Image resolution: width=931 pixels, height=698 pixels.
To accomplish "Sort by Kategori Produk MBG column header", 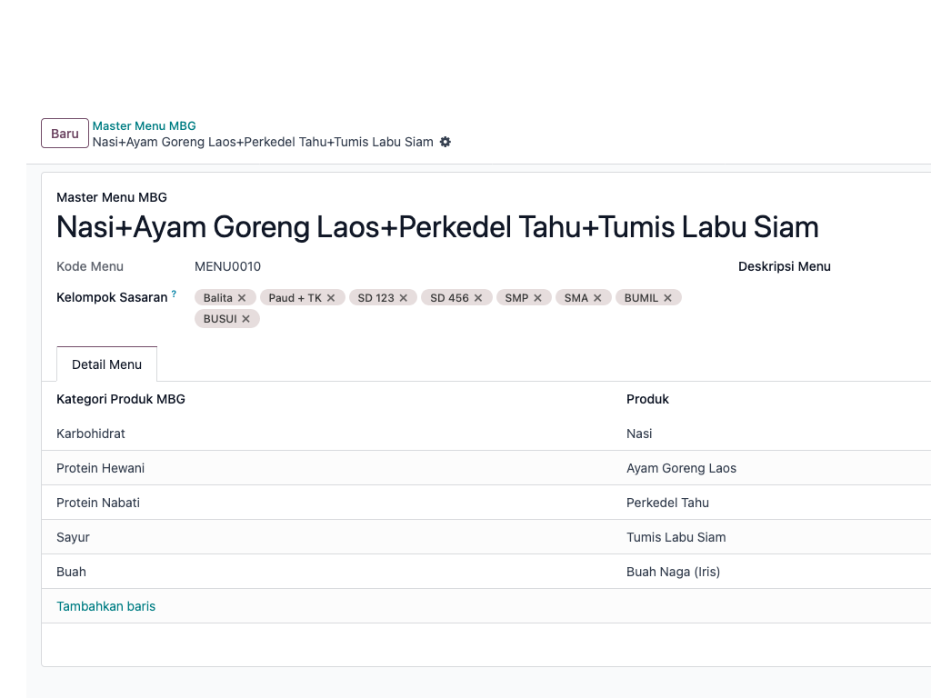I will tap(121, 399).
